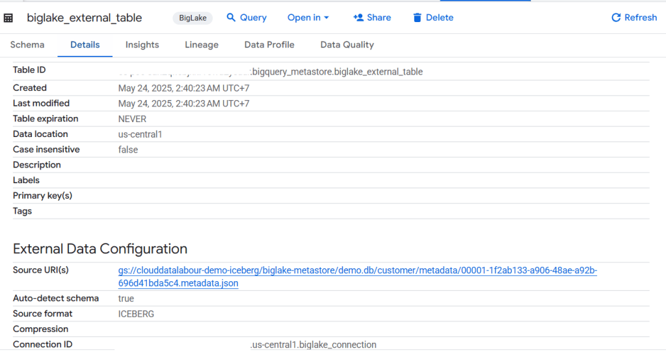The image size is (666, 352).
Task: Click the table grid icon beside the title
Action: tap(8, 18)
